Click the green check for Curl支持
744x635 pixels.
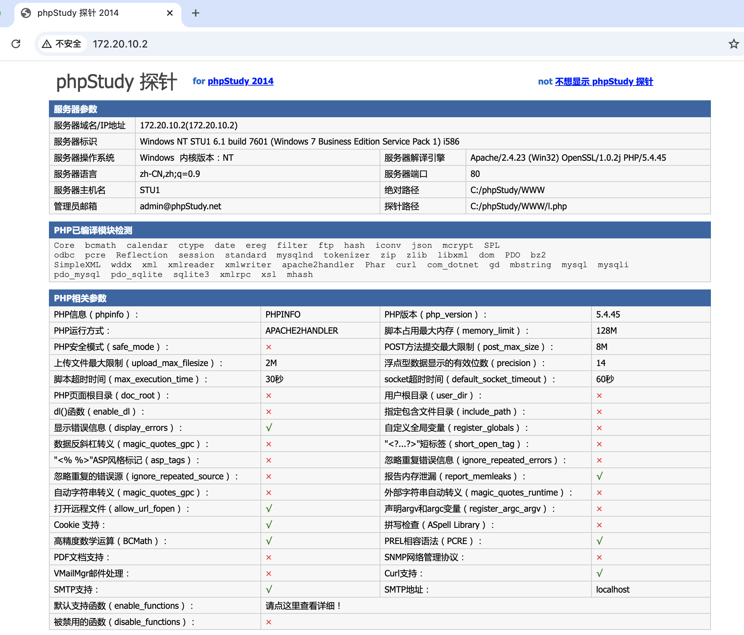(x=599, y=573)
